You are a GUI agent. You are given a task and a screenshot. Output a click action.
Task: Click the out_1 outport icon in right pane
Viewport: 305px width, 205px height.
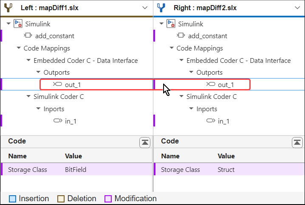[211, 84]
